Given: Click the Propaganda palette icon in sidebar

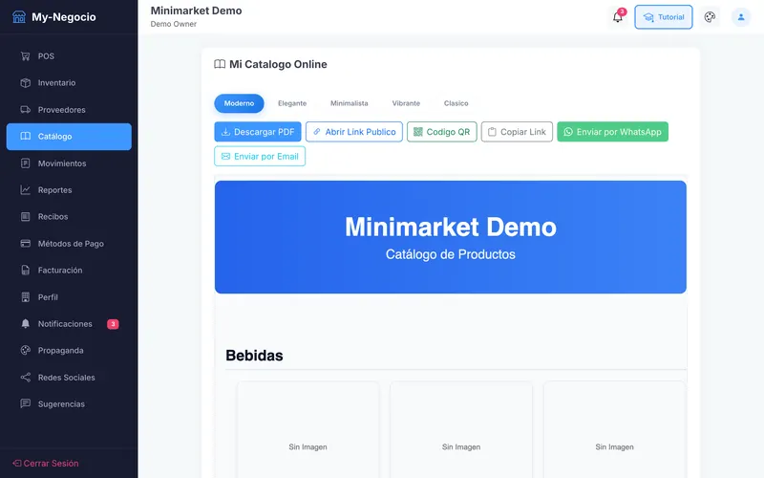Looking at the screenshot, I should tap(26, 350).
